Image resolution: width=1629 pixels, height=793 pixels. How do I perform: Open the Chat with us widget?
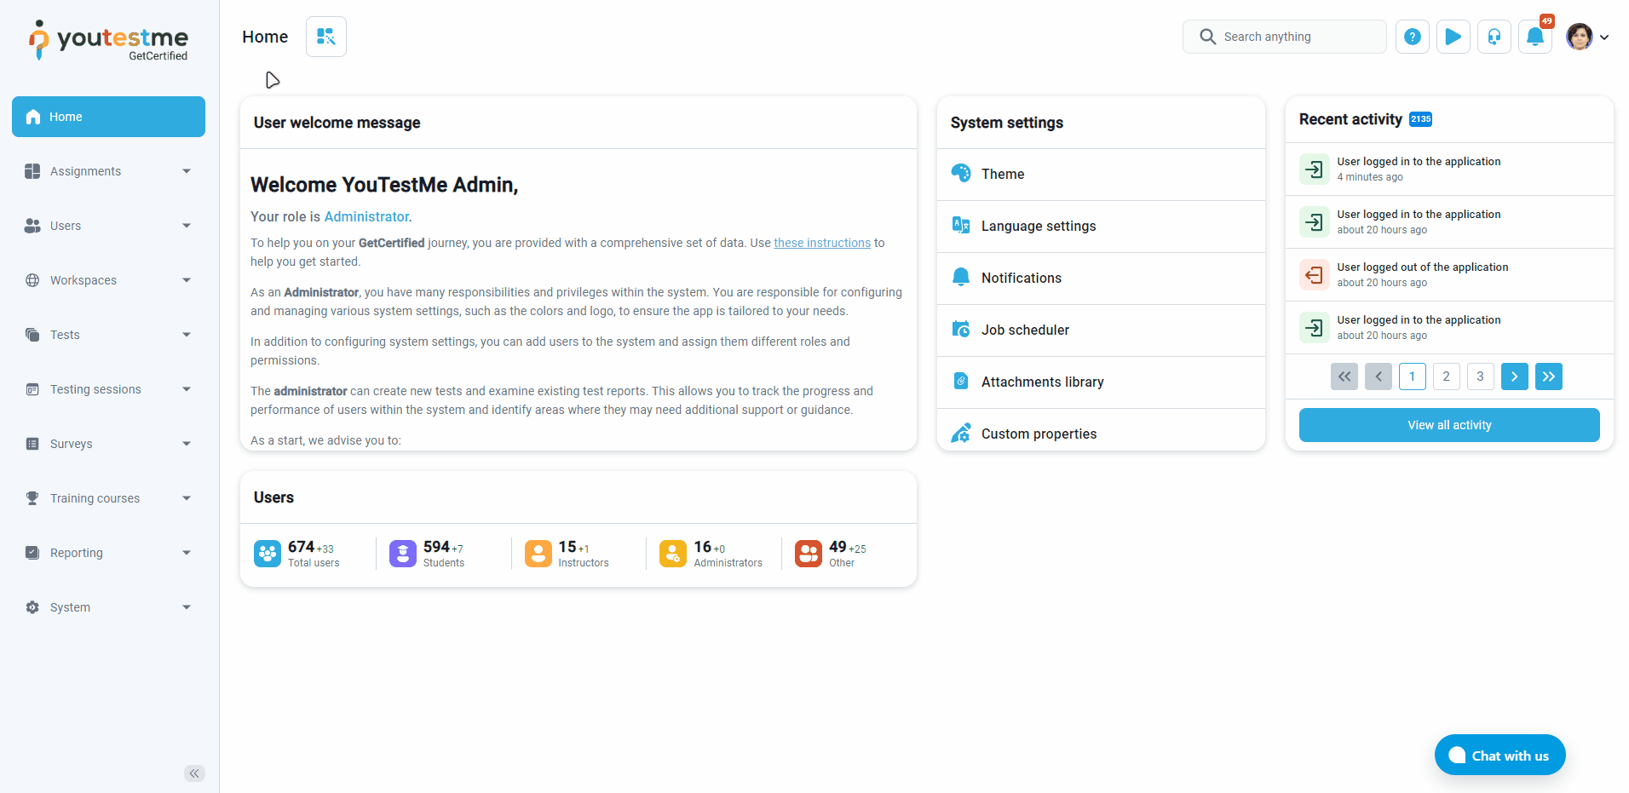pyautogui.click(x=1499, y=756)
